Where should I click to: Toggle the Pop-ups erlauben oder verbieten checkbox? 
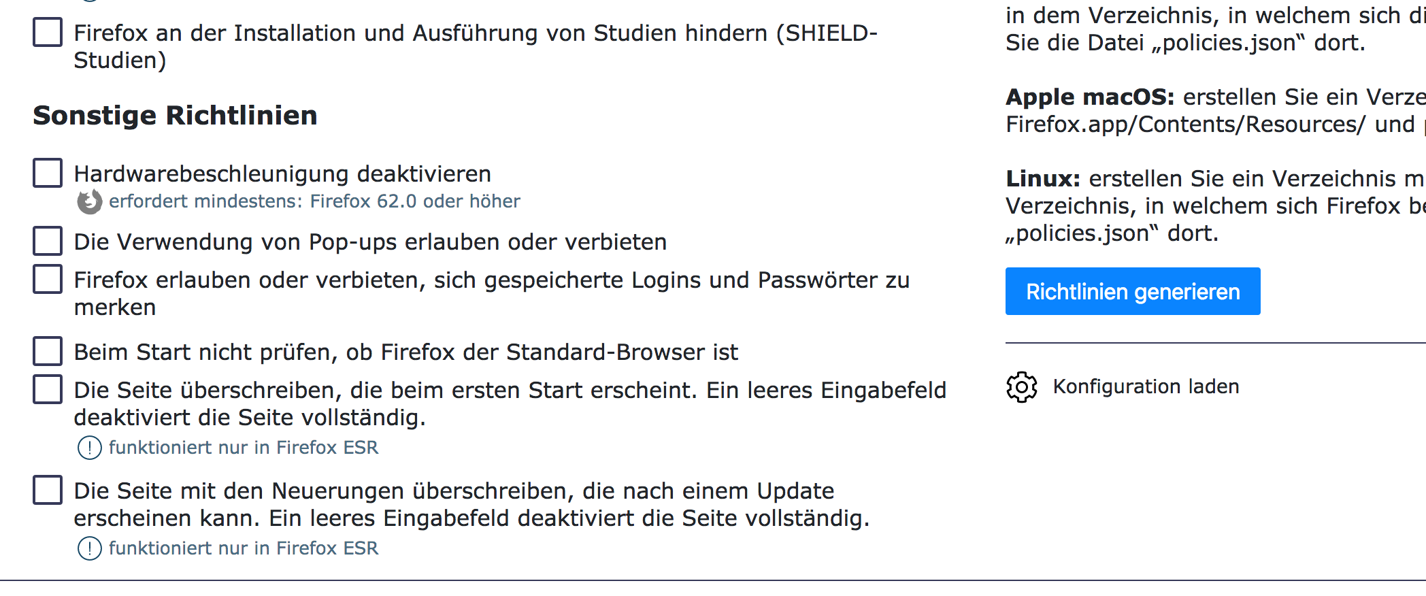pos(48,242)
